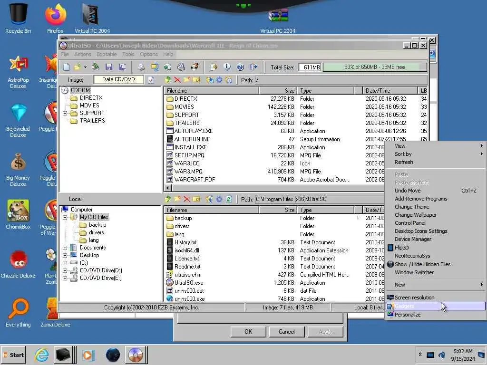Click the red X Delete in Local toolbar

tap(186, 199)
